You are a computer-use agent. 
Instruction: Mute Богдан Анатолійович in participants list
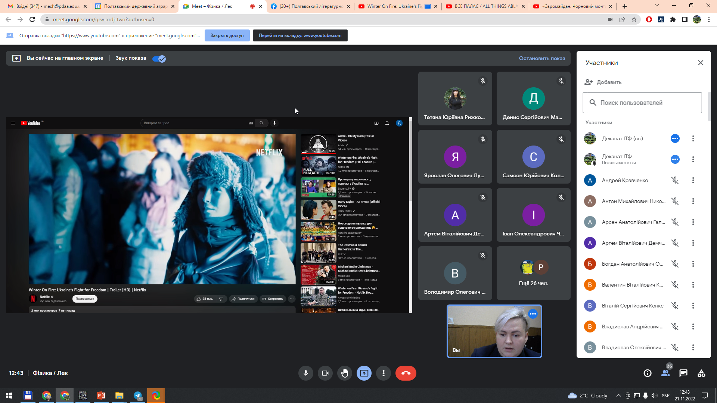[x=675, y=264]
